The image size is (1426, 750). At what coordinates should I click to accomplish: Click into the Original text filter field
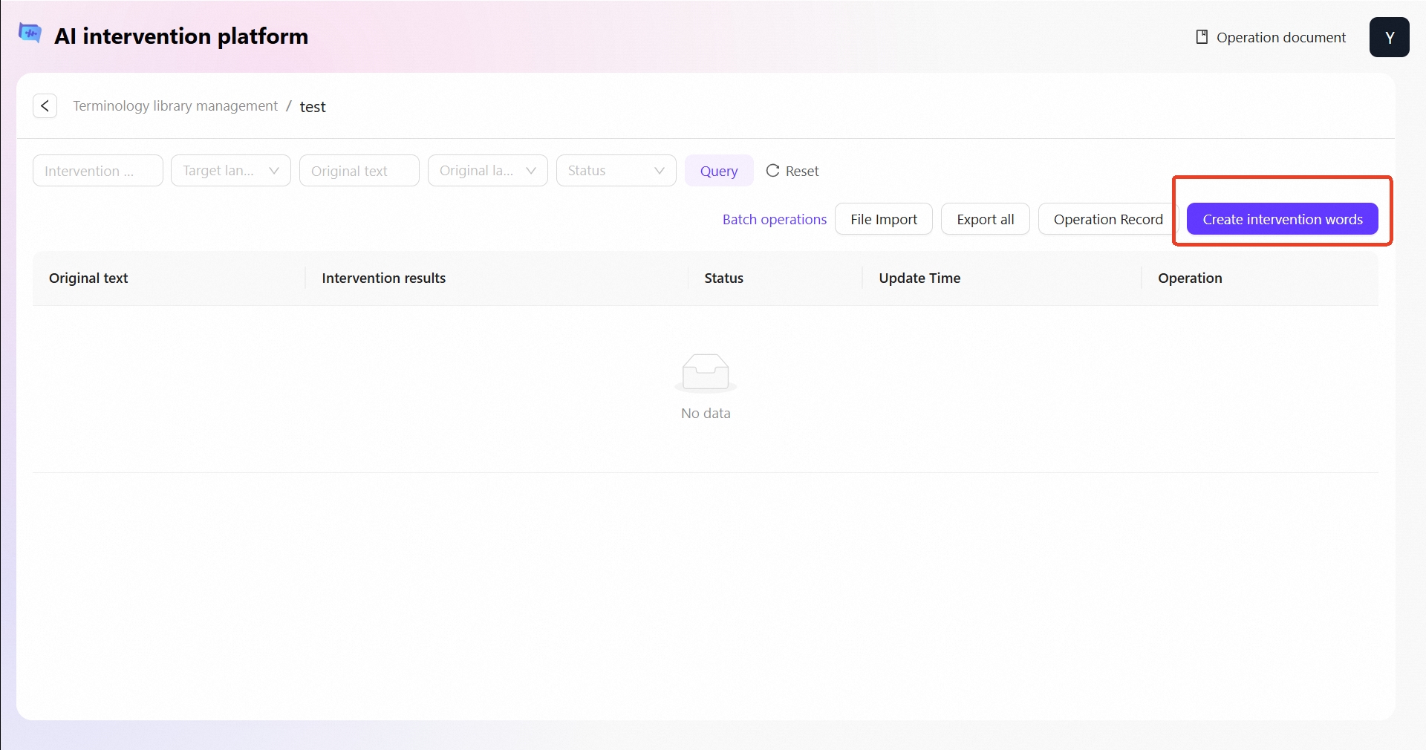point(359,171)
